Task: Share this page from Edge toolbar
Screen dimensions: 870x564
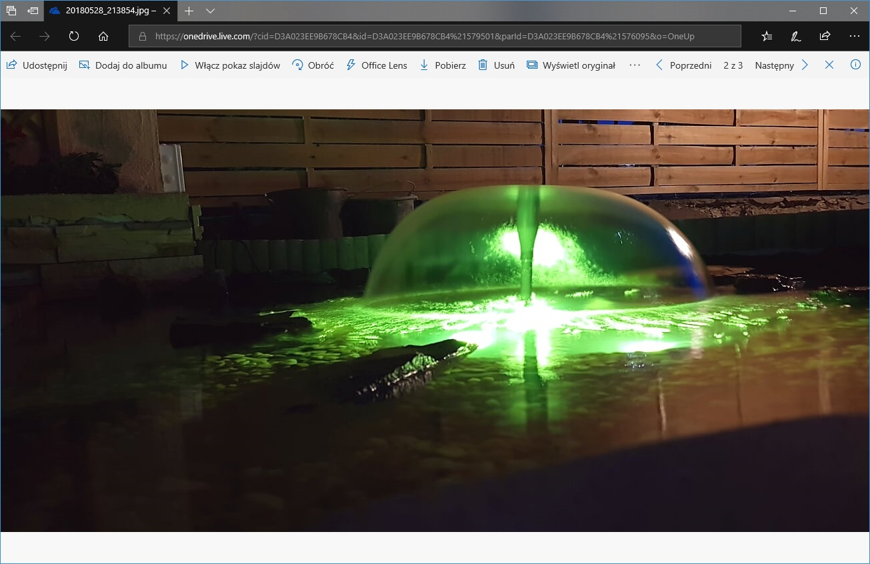Action: coord(825,36)
